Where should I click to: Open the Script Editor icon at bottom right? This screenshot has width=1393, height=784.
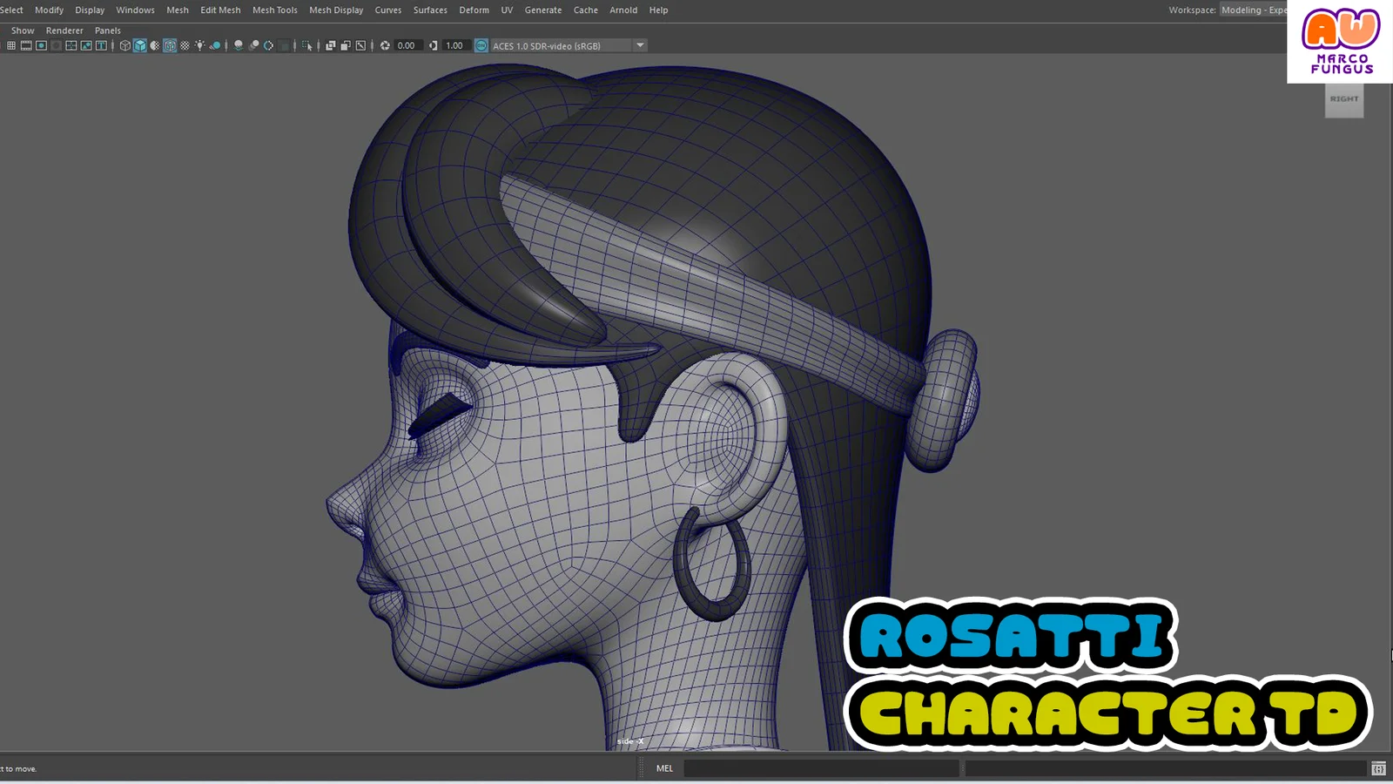1378,768
